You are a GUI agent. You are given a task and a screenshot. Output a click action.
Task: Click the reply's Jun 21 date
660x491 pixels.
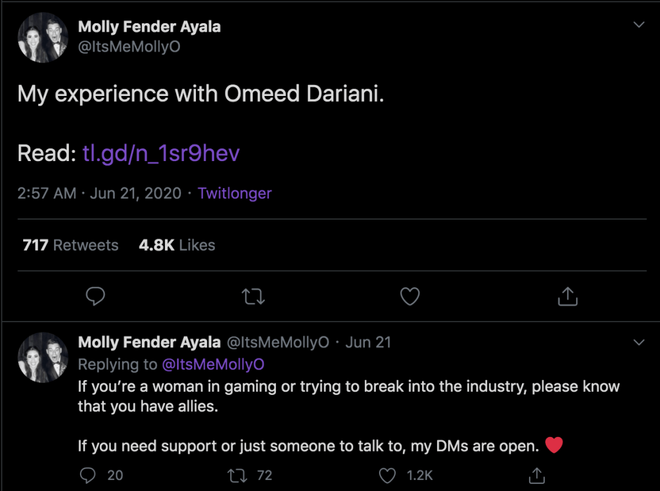pos(368,342)
